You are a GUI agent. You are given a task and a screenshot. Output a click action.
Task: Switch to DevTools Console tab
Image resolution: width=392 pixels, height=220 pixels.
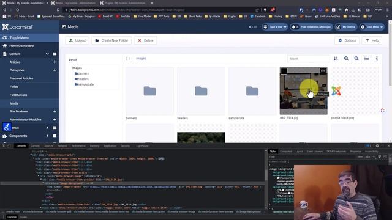(x=36, y=146)
